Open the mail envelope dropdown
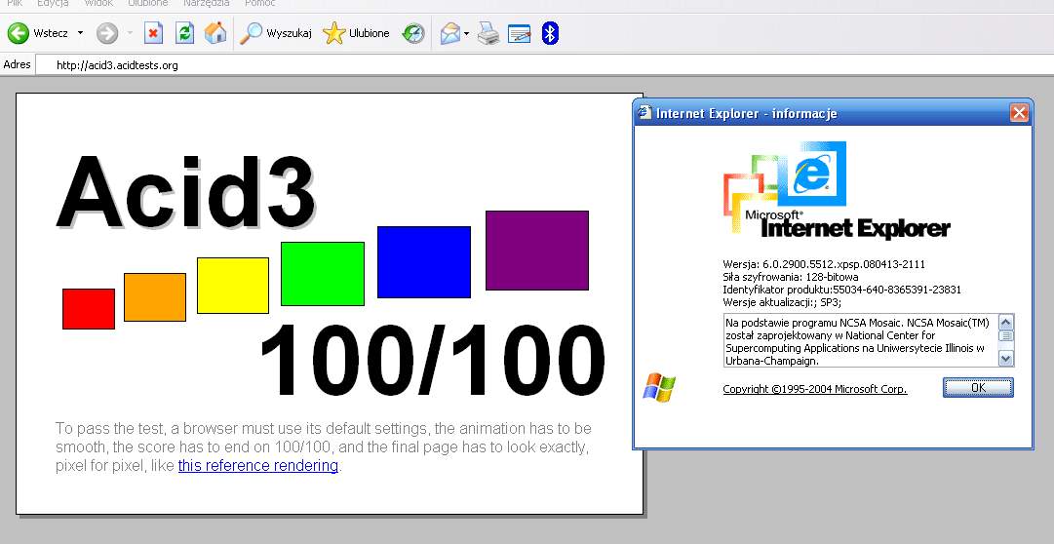This screenshot has width=1054, height=544. click(466, 33)
